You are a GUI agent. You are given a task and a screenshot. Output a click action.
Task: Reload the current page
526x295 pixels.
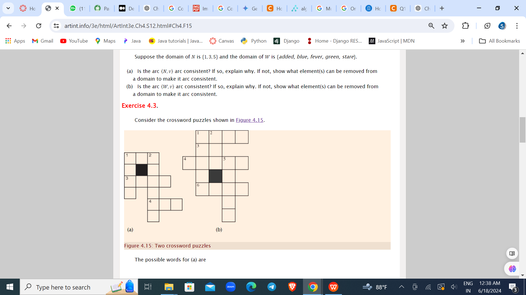[x=39, y=26]
